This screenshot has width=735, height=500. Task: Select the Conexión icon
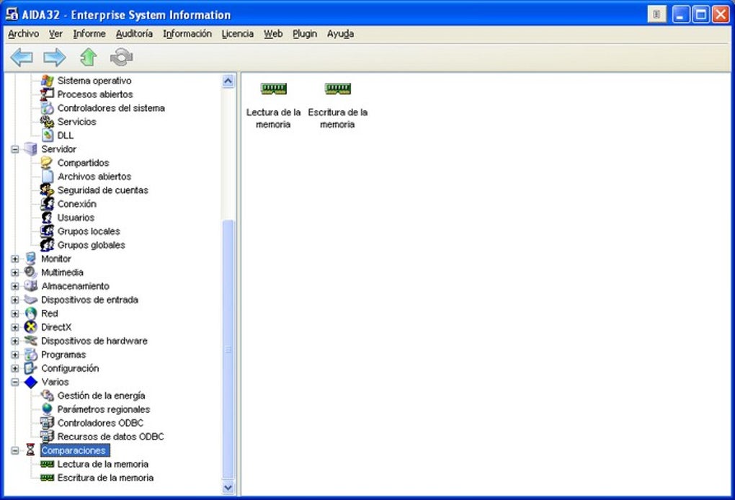pyautogui.click(x=47, y=204)
